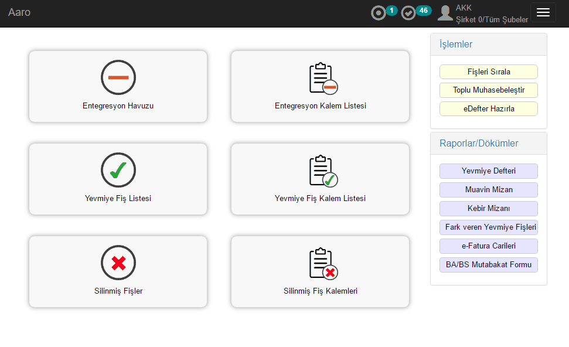This screenshot has height=347, width=569.
Task: Click the e-Fatura Carileri button
Action: [488, 246]
